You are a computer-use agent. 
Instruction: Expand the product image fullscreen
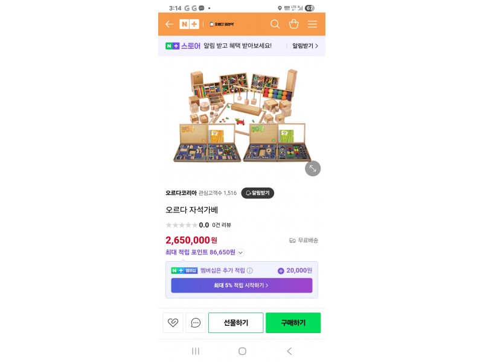pos(313,168)
